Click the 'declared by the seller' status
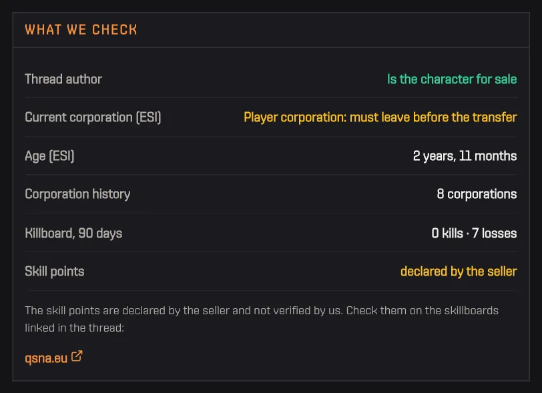Screen dimensions: 542x393 459,272
